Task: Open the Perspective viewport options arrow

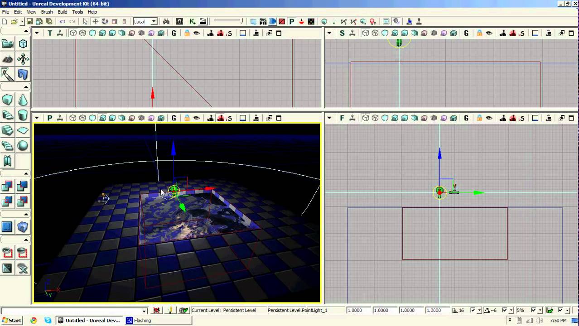Action: tap(37, 118)
